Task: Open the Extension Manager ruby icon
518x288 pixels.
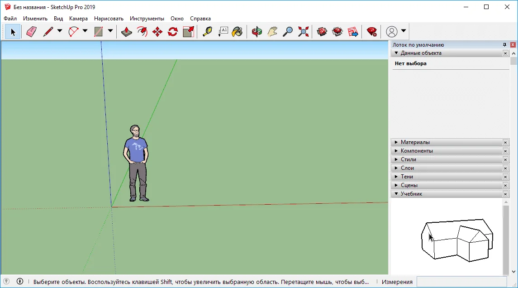Action: [372, 32]
